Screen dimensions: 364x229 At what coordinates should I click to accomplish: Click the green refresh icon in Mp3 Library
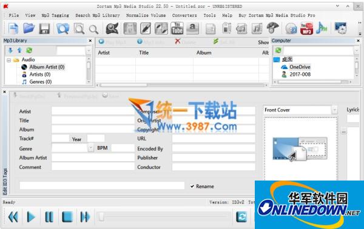(29, 50)
